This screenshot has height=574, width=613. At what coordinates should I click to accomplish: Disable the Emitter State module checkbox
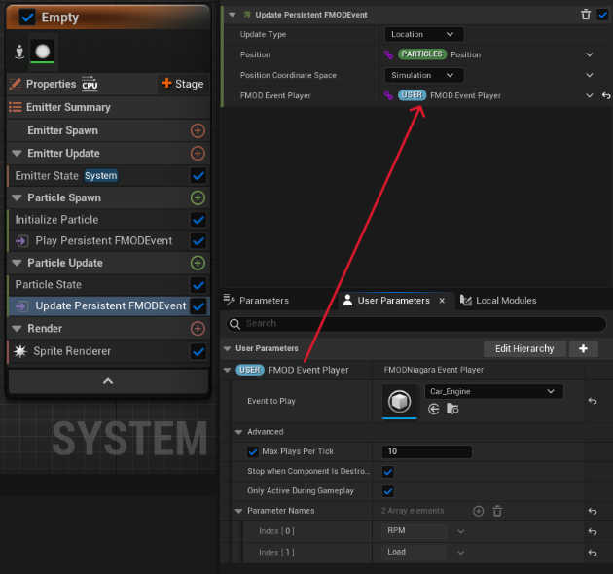tap(198, 176)
